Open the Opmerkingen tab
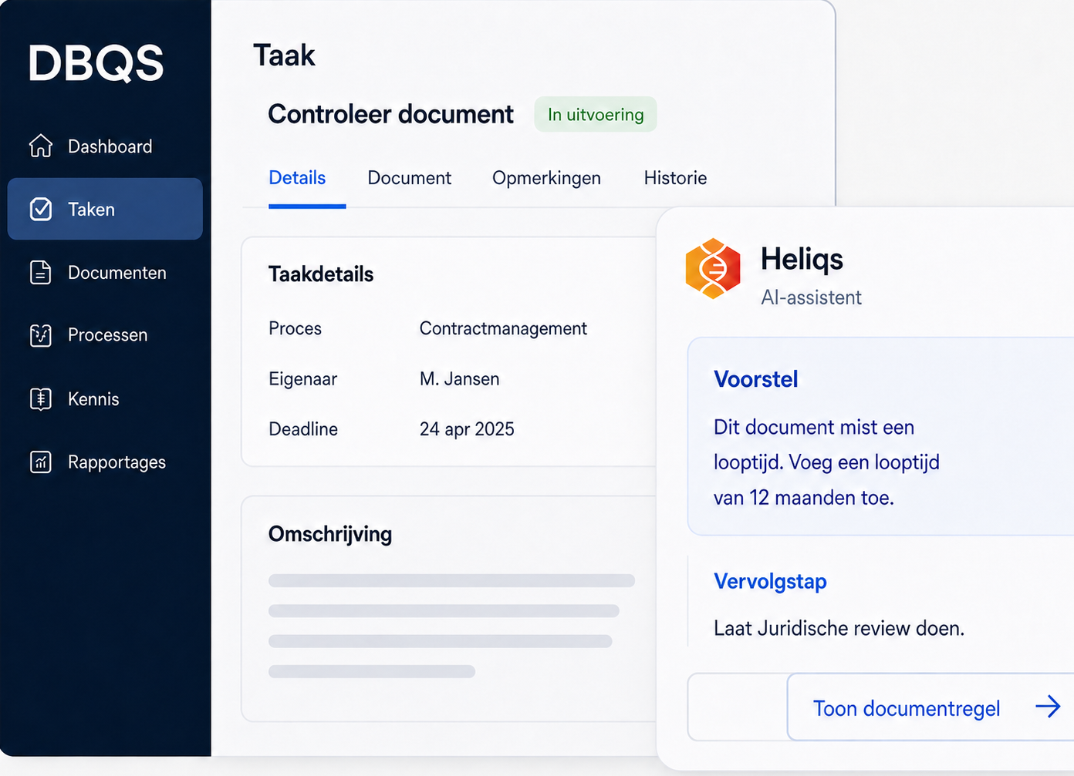Viewport: 1074px width, 776px height. (x=546, y=178)
